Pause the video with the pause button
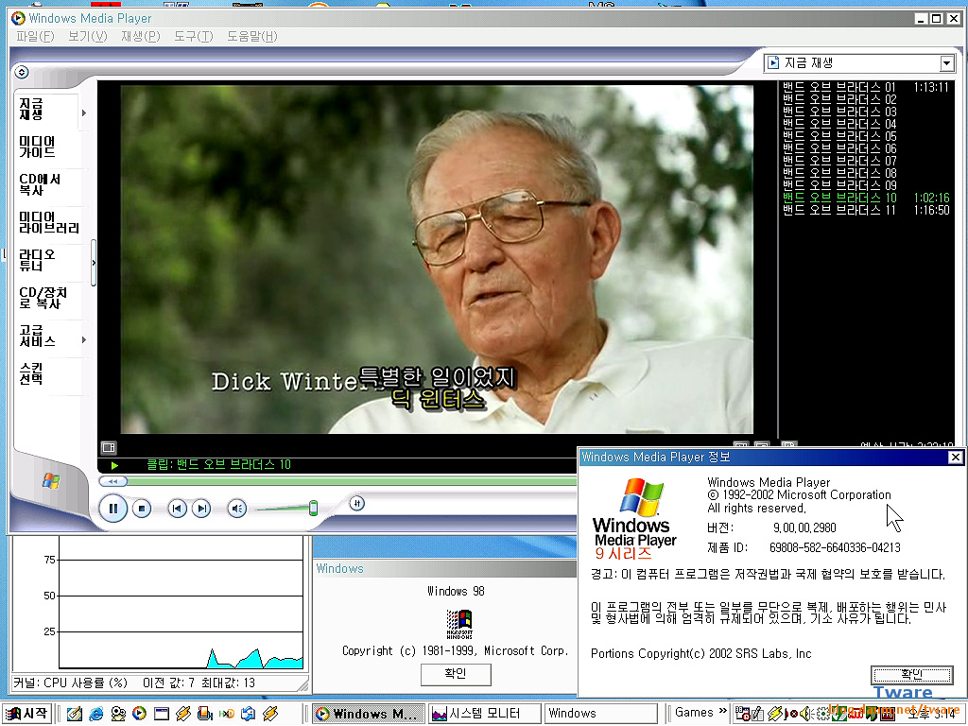Viewport: 968px width, 726px height. tap(113, 509)
